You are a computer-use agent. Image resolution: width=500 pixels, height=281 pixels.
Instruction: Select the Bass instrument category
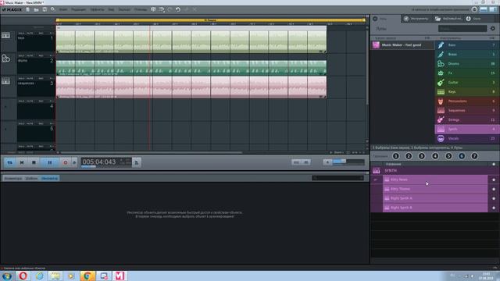(x=467, y=45)
